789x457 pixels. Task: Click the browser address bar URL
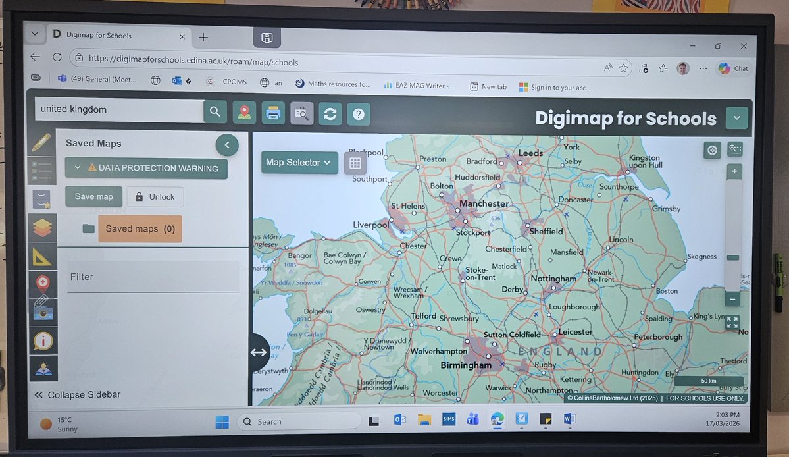tap(193, 61)
